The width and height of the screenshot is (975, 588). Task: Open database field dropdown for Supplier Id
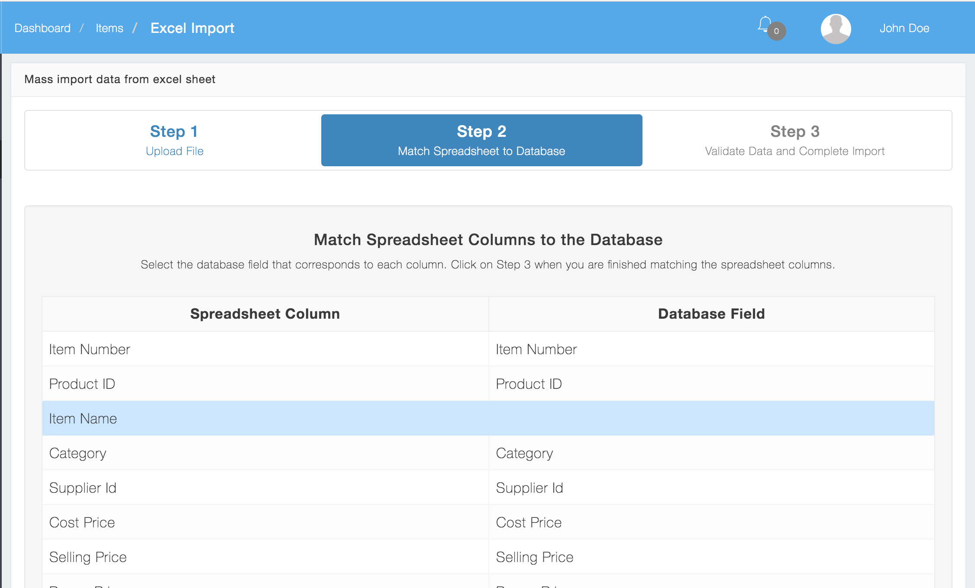click(711, 488)
